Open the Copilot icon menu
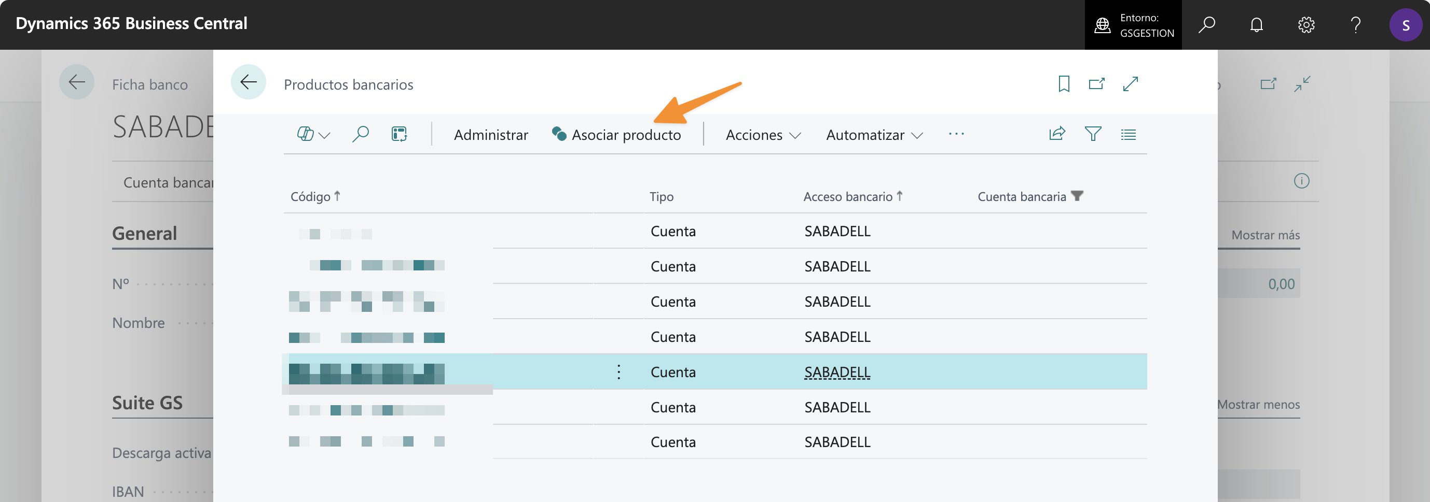The height and width of the screenshot is (502, 1430). [x=313, y=135]
